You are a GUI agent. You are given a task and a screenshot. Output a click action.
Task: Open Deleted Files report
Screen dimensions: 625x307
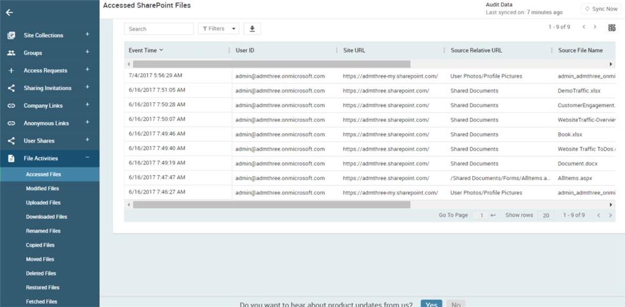coord(41,273)
